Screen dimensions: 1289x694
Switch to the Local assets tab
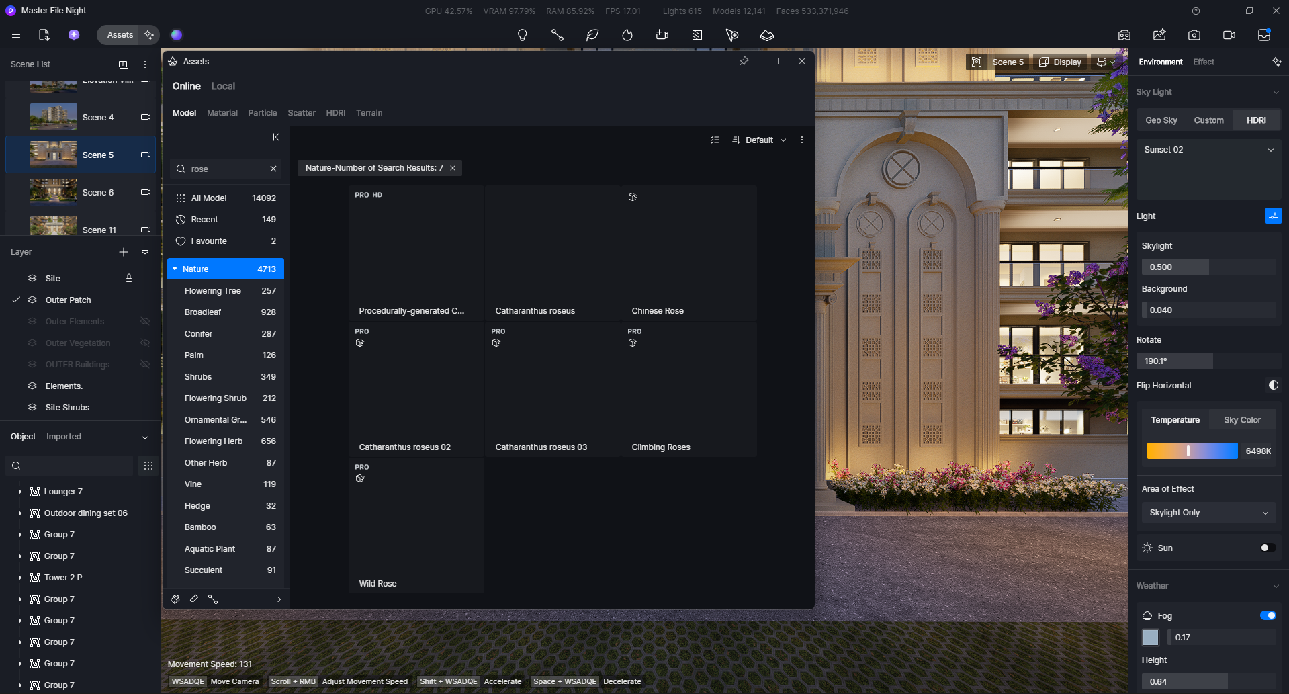point(223,86)
